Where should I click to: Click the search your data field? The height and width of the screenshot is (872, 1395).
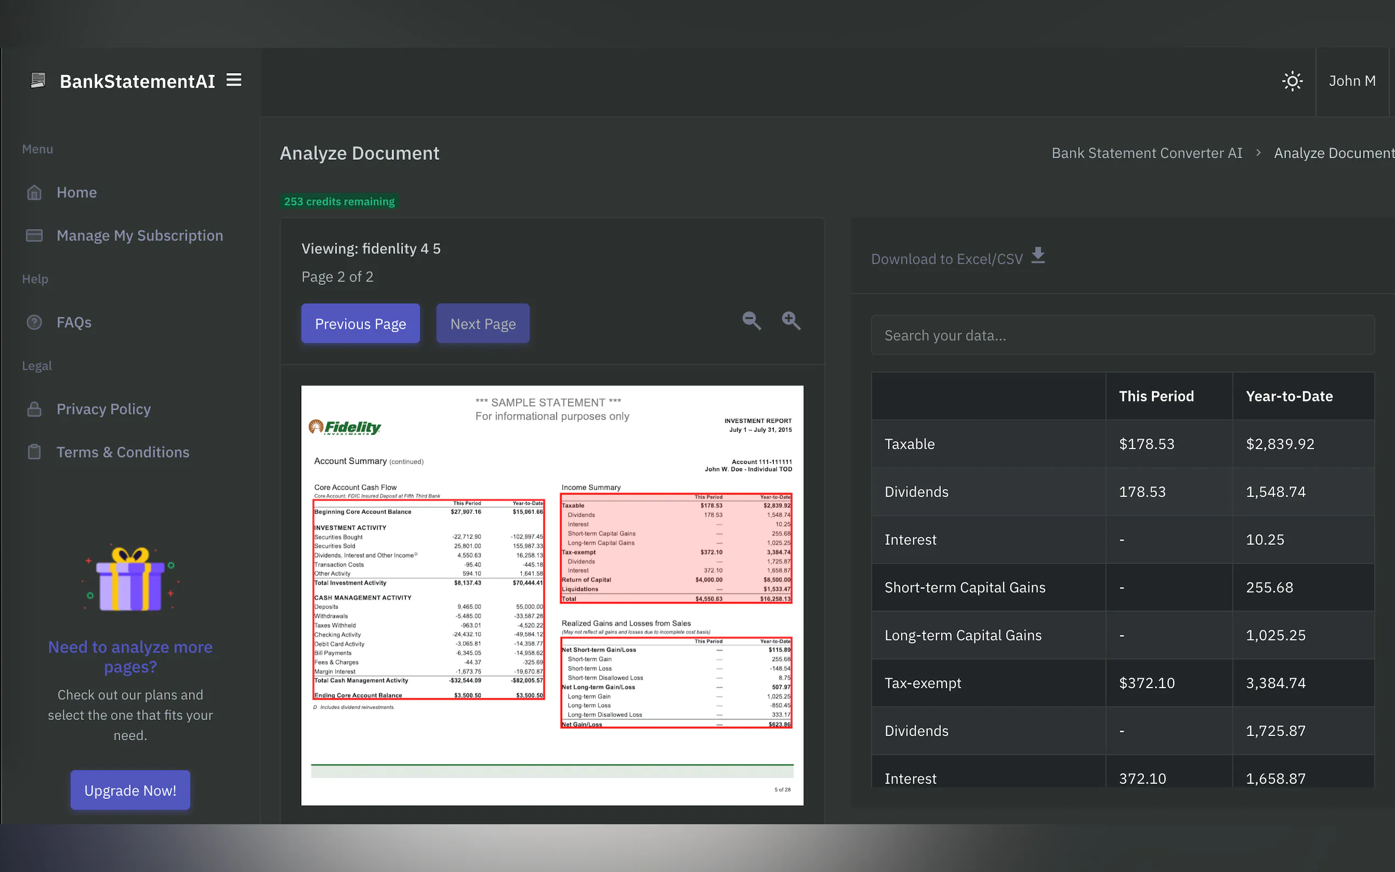(x=1122, y=335)
